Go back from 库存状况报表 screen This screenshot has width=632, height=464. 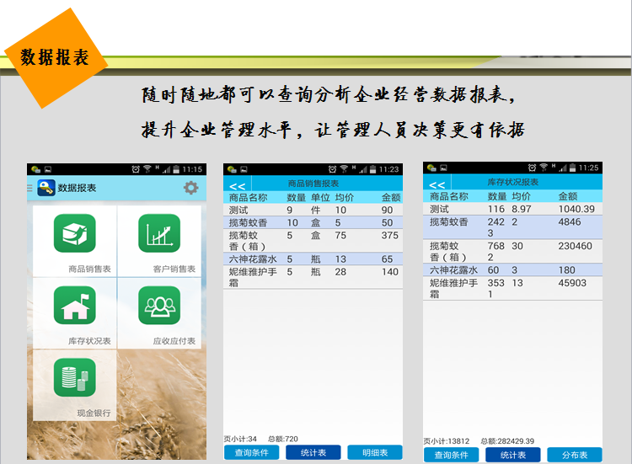point(437,184)
